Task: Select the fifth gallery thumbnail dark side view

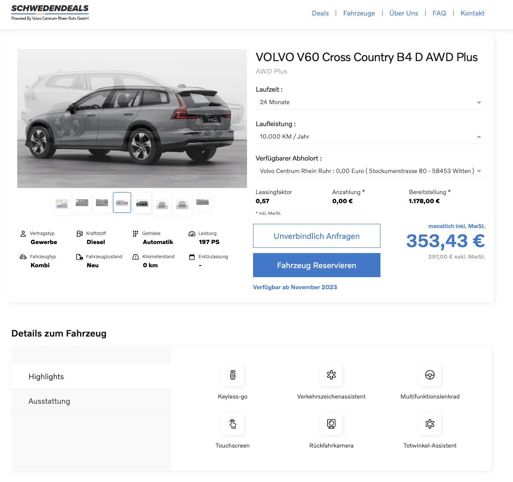Action: point(142,203)
